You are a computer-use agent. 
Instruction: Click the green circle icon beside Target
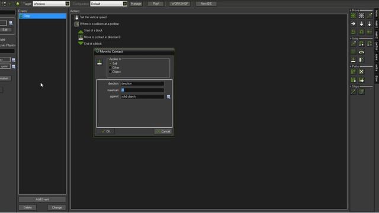coord(18,4)
